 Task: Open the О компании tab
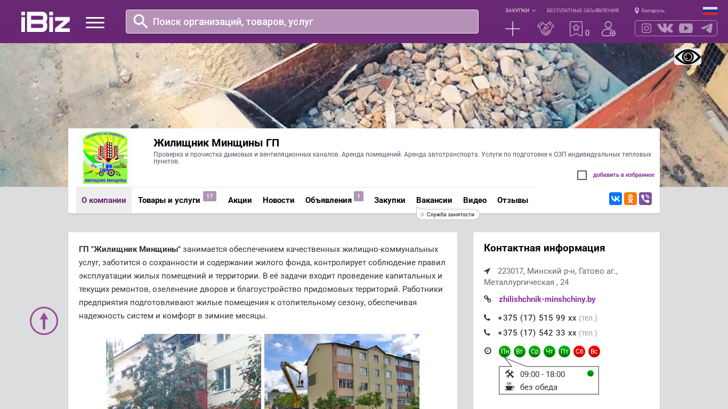click(104, 200)
